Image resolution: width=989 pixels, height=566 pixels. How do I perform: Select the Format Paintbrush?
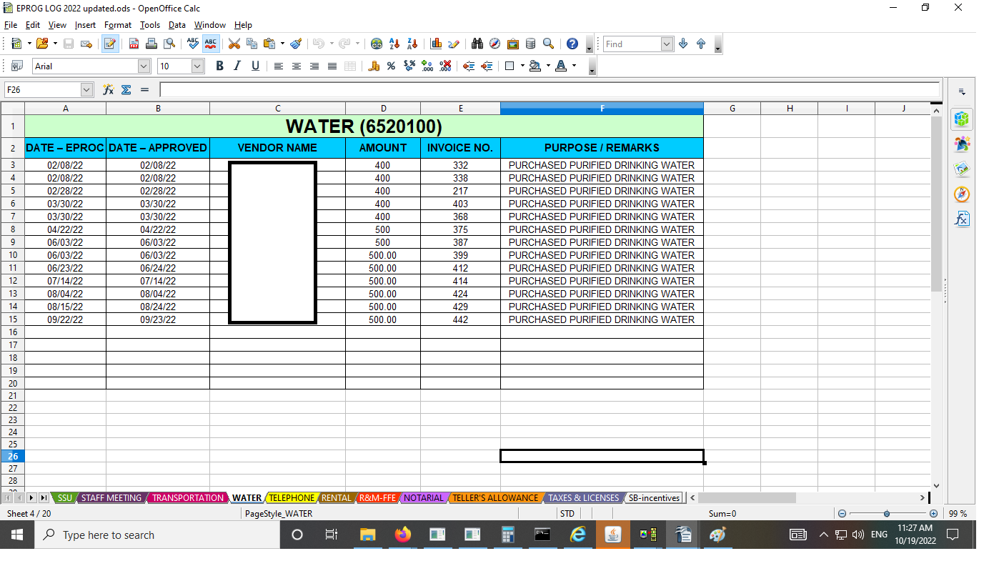click(x=296, y=44)
